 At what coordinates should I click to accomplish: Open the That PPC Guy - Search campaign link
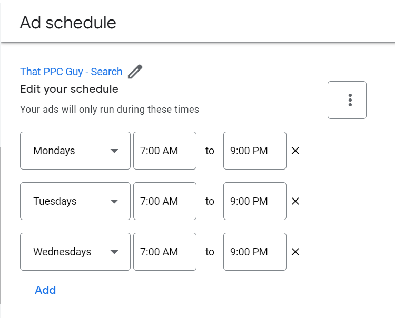click(x=71, y=72)
